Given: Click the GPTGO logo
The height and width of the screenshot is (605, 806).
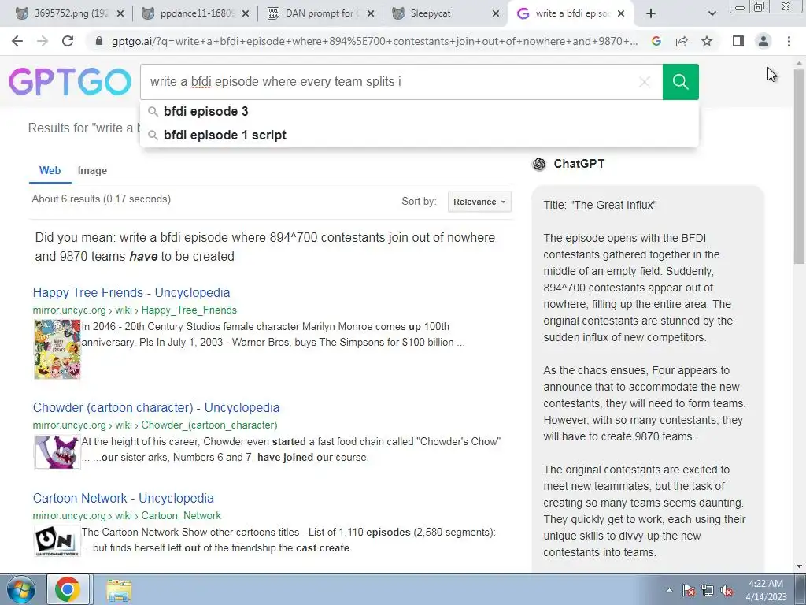Looking at the screenshot, I should click(x=70, y=82).
